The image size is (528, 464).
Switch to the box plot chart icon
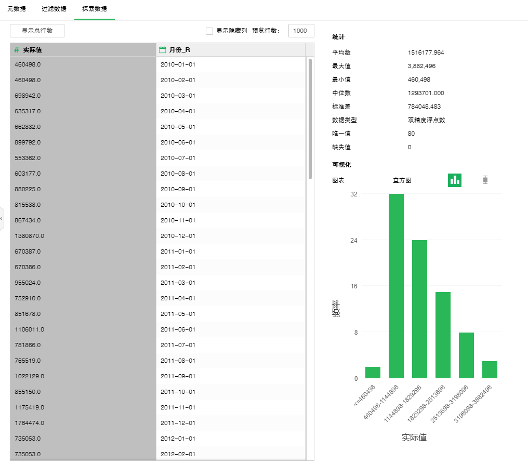[485, 180]
